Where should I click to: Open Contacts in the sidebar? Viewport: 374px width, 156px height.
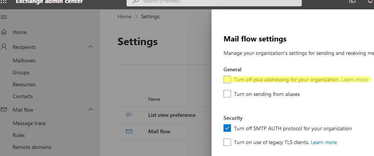23,96
